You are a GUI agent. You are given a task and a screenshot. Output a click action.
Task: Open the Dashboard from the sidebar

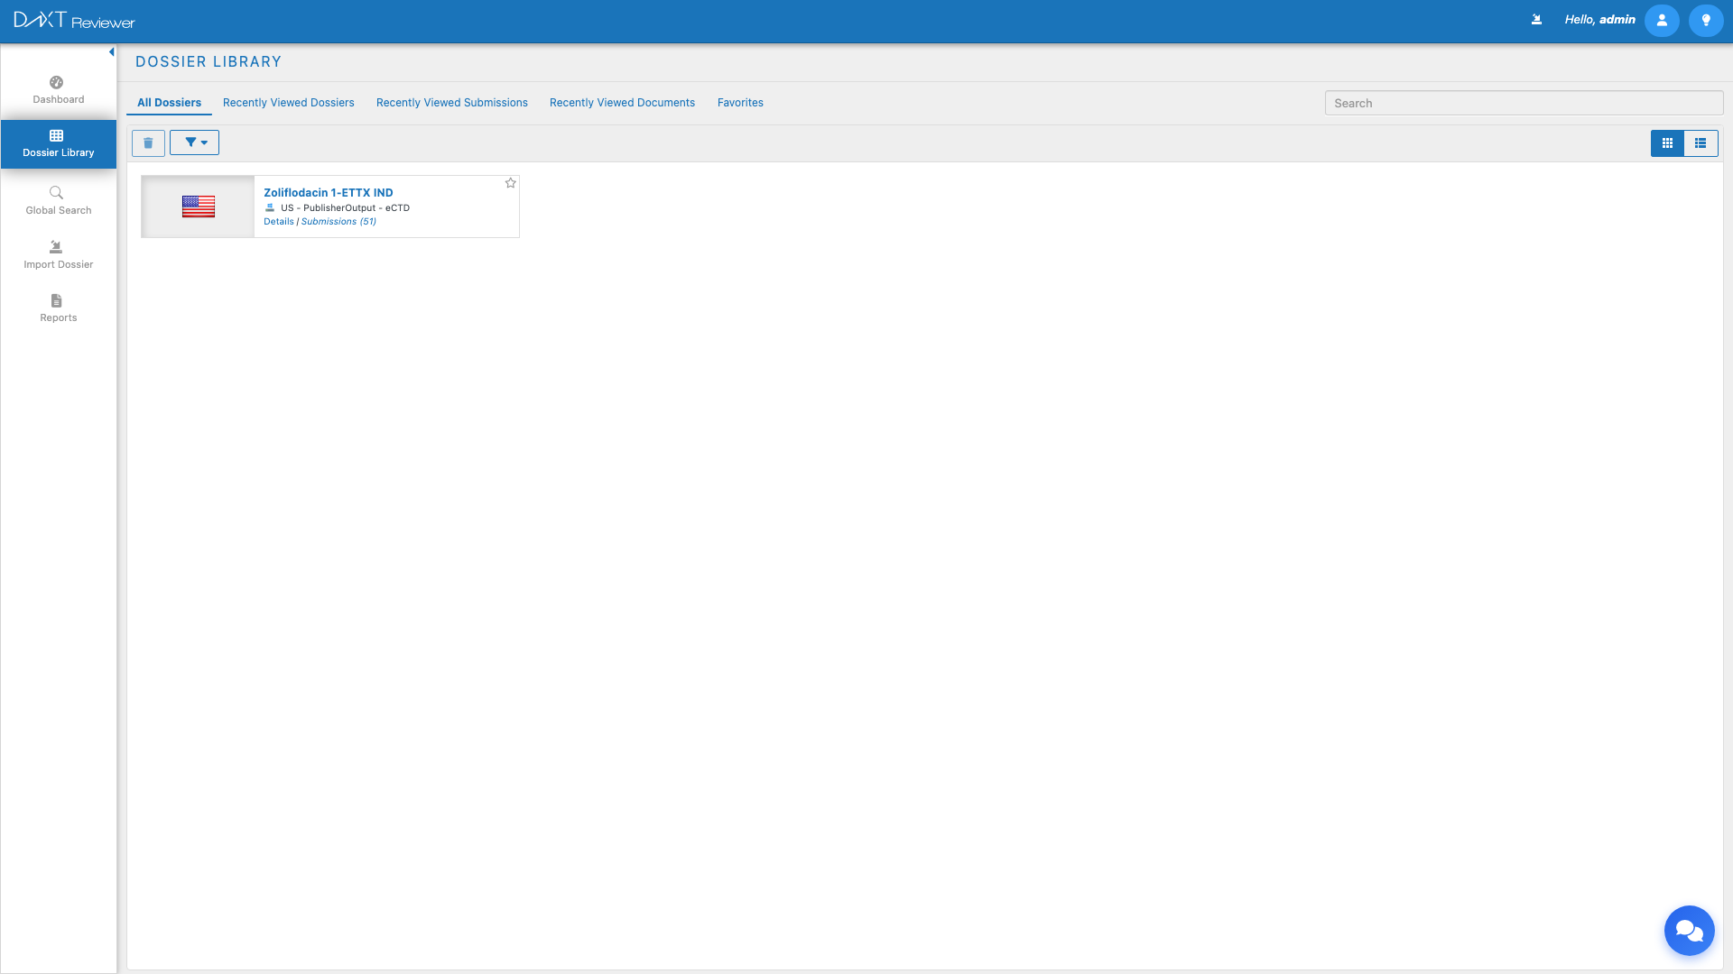[x=58, y=88]
